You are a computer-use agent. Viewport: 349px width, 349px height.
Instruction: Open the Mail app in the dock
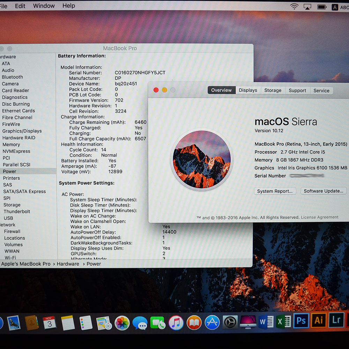pos(14,322)
